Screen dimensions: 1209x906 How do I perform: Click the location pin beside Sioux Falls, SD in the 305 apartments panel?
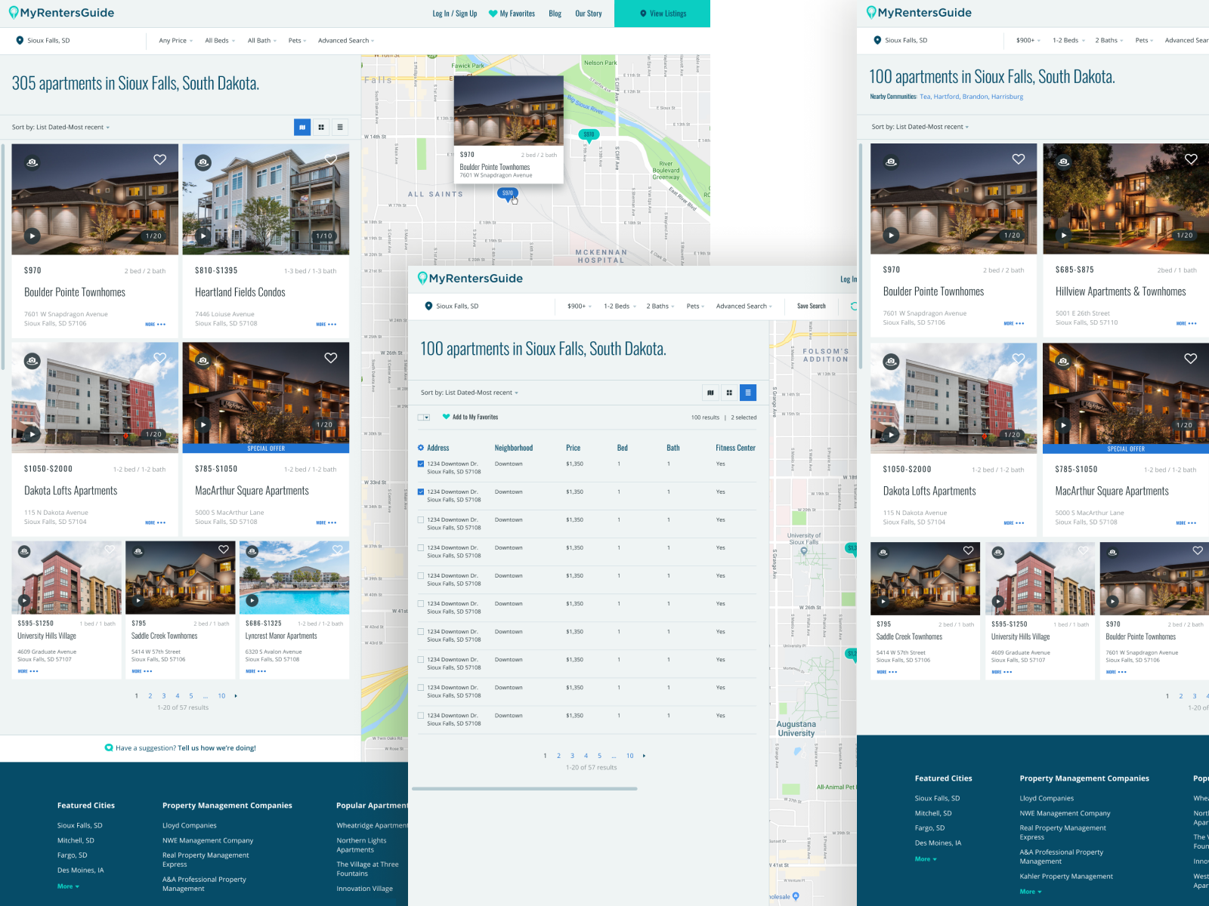(x=20, y=41)
